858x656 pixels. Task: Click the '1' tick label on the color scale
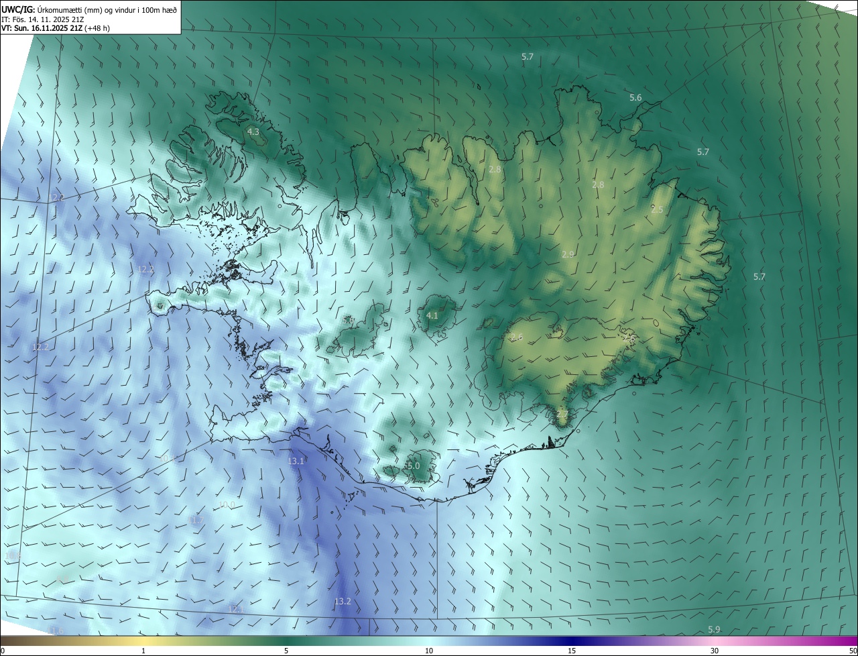(x=143, y=651)
